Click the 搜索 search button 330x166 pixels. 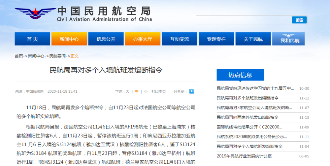click(299, 20)
